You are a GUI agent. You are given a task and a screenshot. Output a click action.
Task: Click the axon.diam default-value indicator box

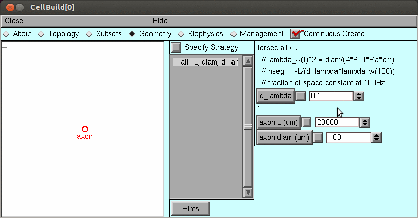point(318,137)
